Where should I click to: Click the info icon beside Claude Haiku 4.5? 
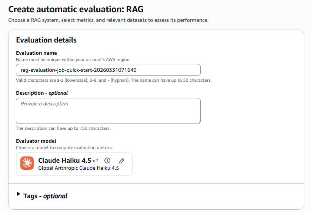point(107,160)
